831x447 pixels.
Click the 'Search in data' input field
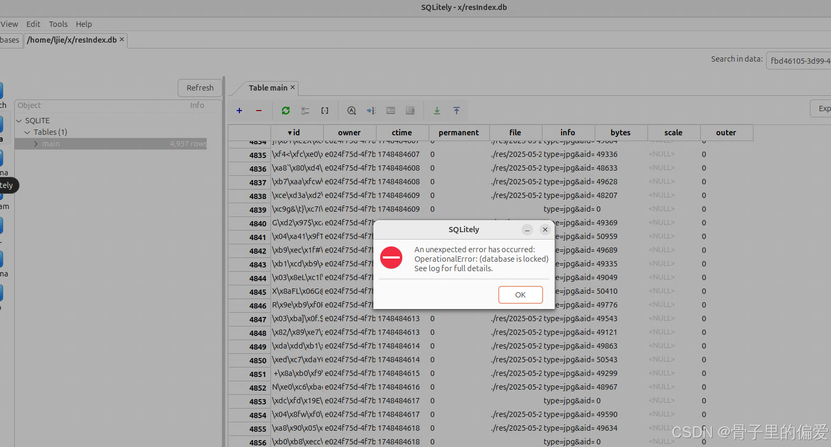[x=799, y=61]
